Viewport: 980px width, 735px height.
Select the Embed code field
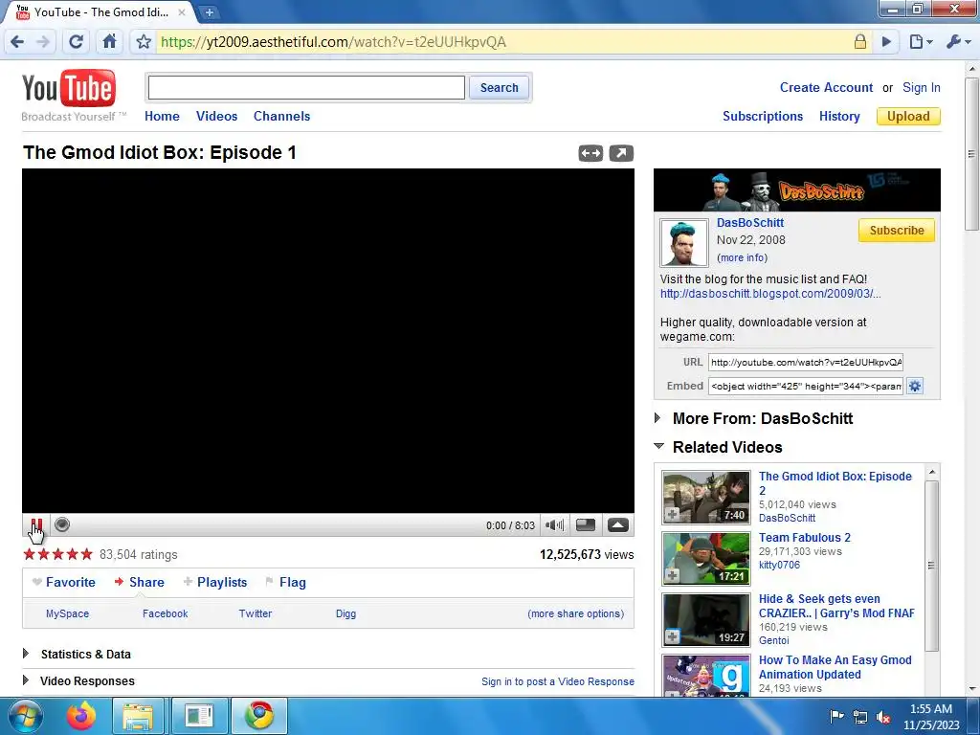pyautogui.click(x=806, y=386)
